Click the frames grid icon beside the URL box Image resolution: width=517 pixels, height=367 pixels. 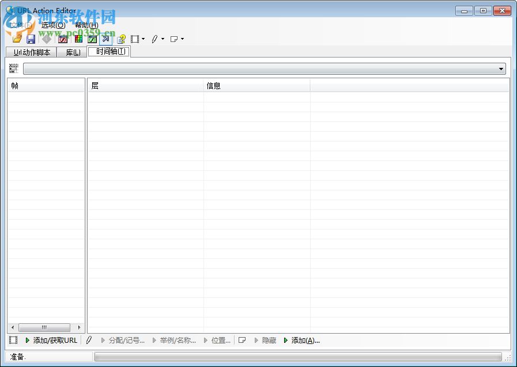click(x=13, y=68)
